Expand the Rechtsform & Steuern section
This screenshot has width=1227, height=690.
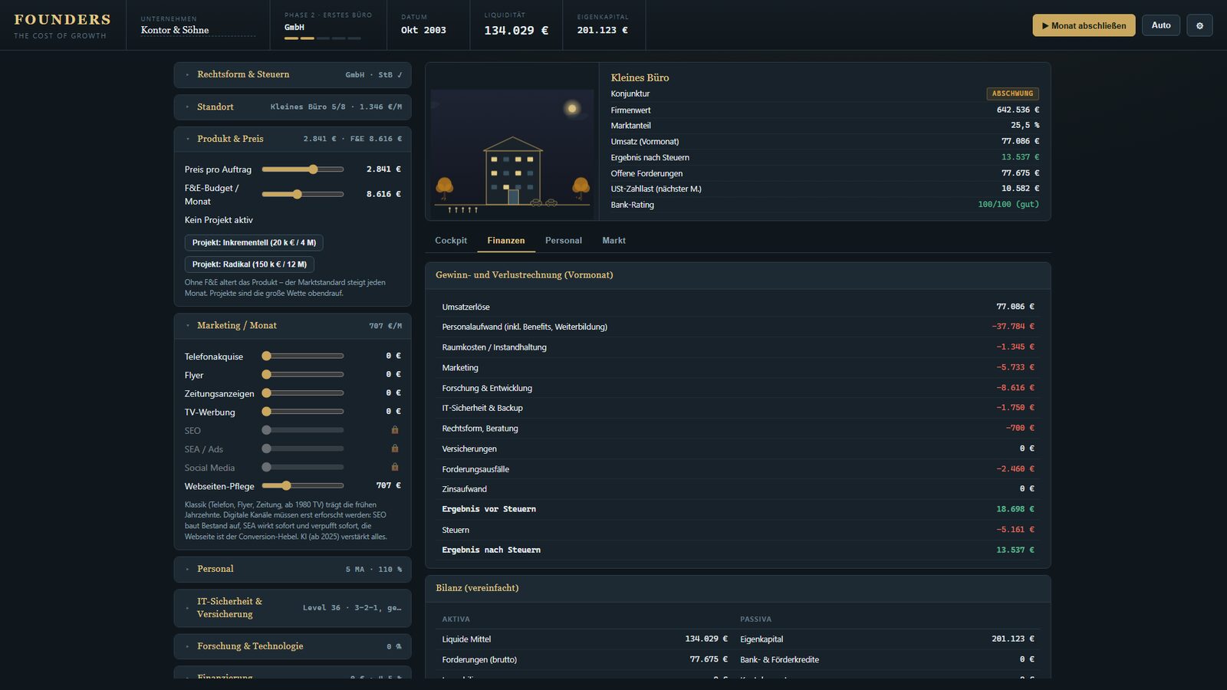[293, 75]
